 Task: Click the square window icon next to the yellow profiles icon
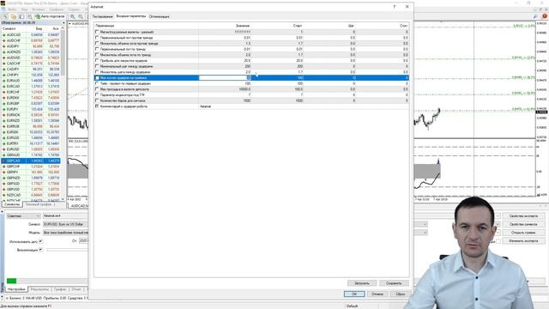click(x=21, y=16)
